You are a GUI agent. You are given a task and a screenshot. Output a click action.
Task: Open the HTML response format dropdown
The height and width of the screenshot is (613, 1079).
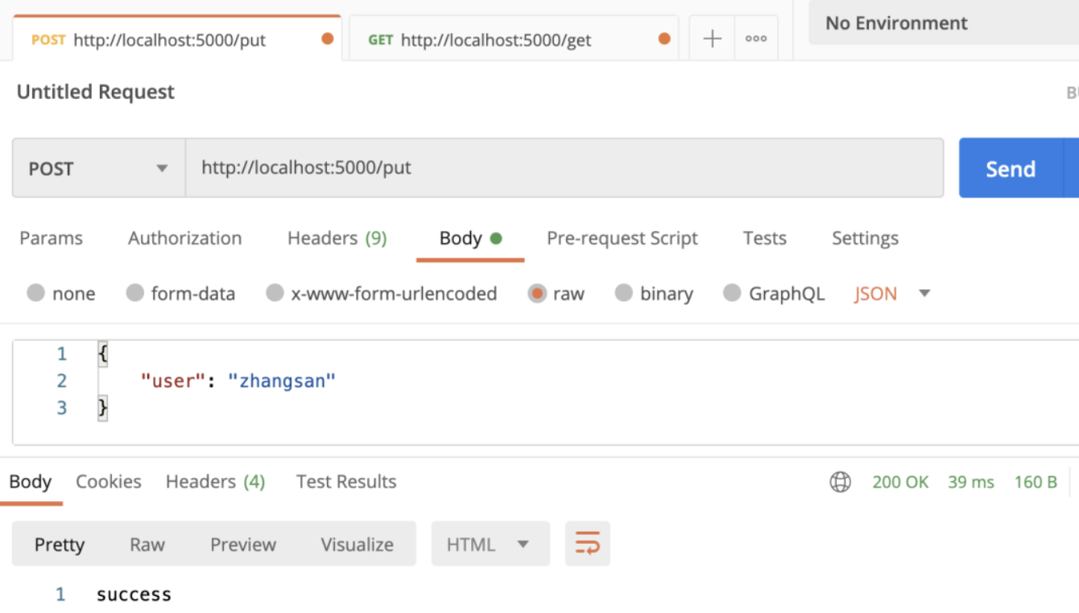pos(490,544)
